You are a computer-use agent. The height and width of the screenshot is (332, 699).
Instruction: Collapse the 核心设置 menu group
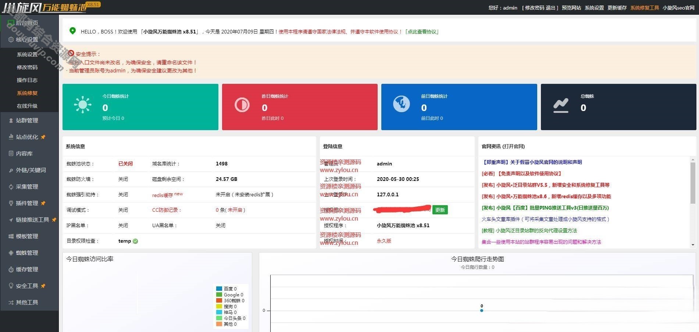coord(29,39)
